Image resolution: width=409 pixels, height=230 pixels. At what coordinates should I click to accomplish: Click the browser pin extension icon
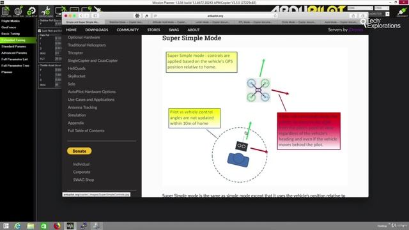tap(146, 16)
